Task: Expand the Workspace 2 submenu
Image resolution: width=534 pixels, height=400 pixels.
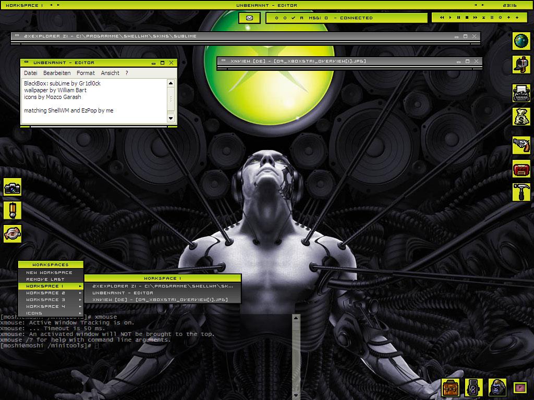Action: 51,293
